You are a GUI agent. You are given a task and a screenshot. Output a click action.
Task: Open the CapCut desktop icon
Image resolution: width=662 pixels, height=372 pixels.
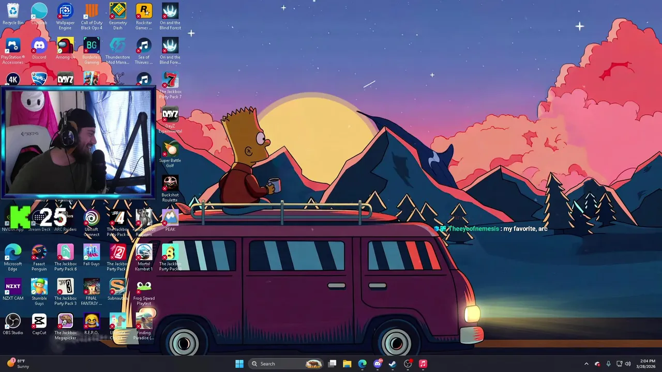(x=39, y=325)
